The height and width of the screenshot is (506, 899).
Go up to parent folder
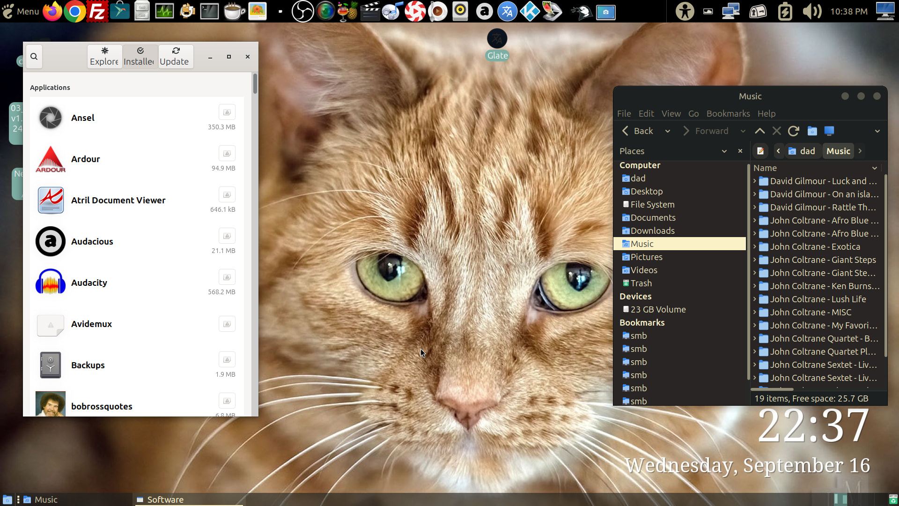[x=759, y=131]
